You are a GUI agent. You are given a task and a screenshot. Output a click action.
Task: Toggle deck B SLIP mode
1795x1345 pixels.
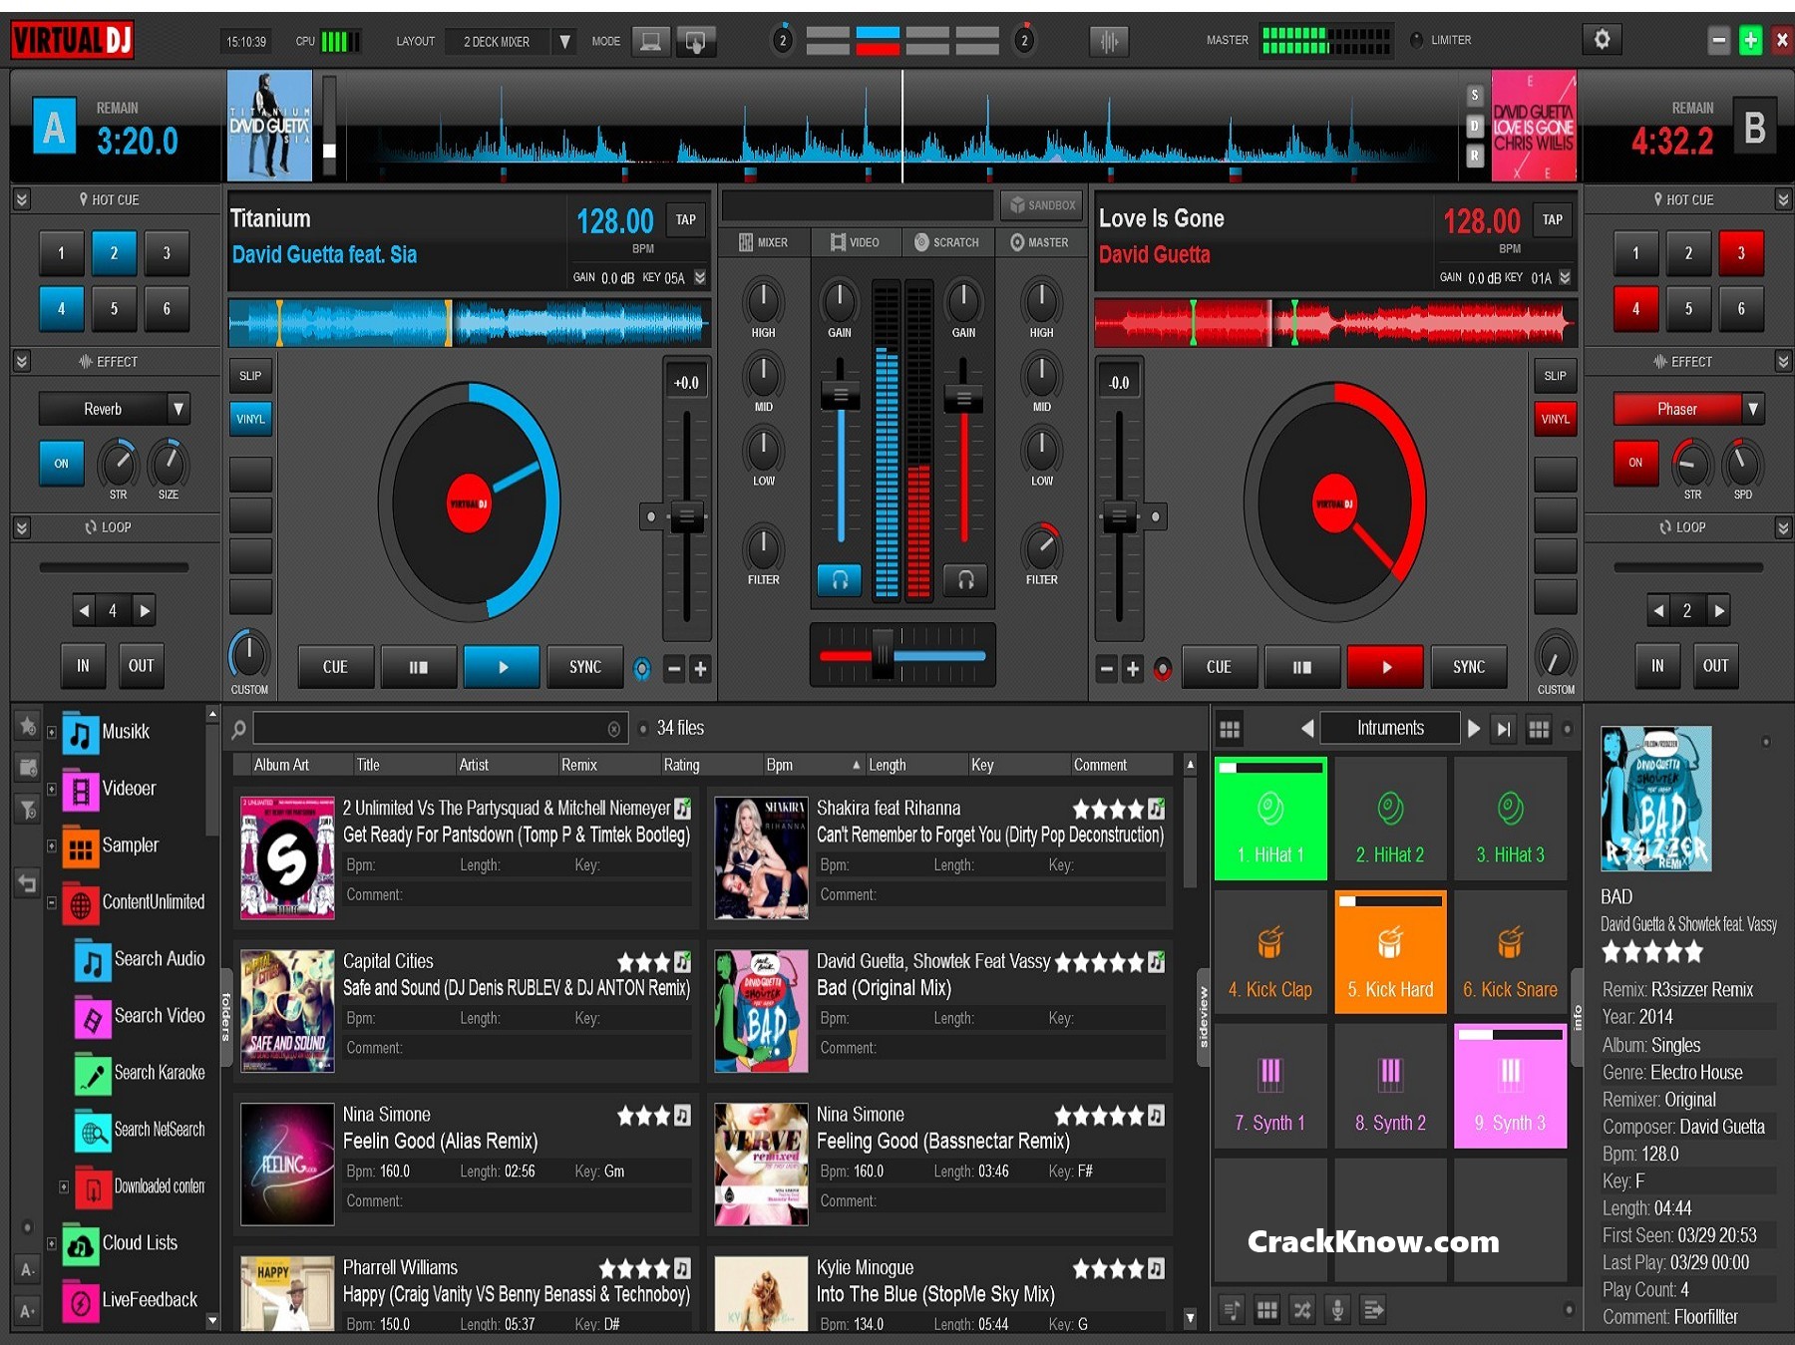click(1555, 376)
